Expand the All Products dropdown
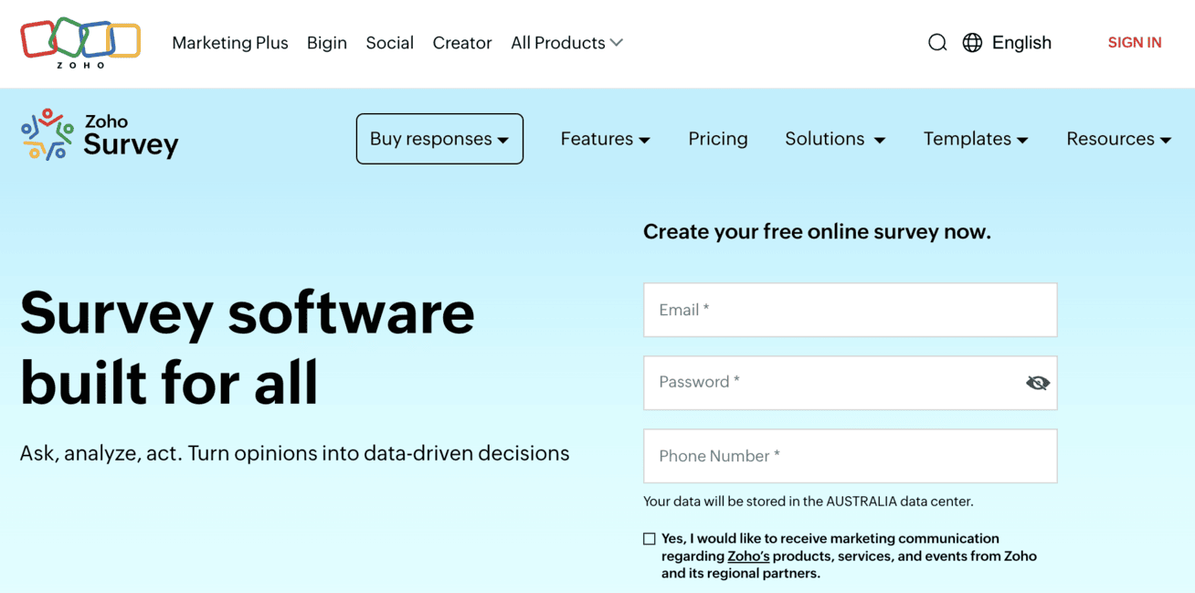The height and width of the screenshot is (593, 1195). point(566,43)
